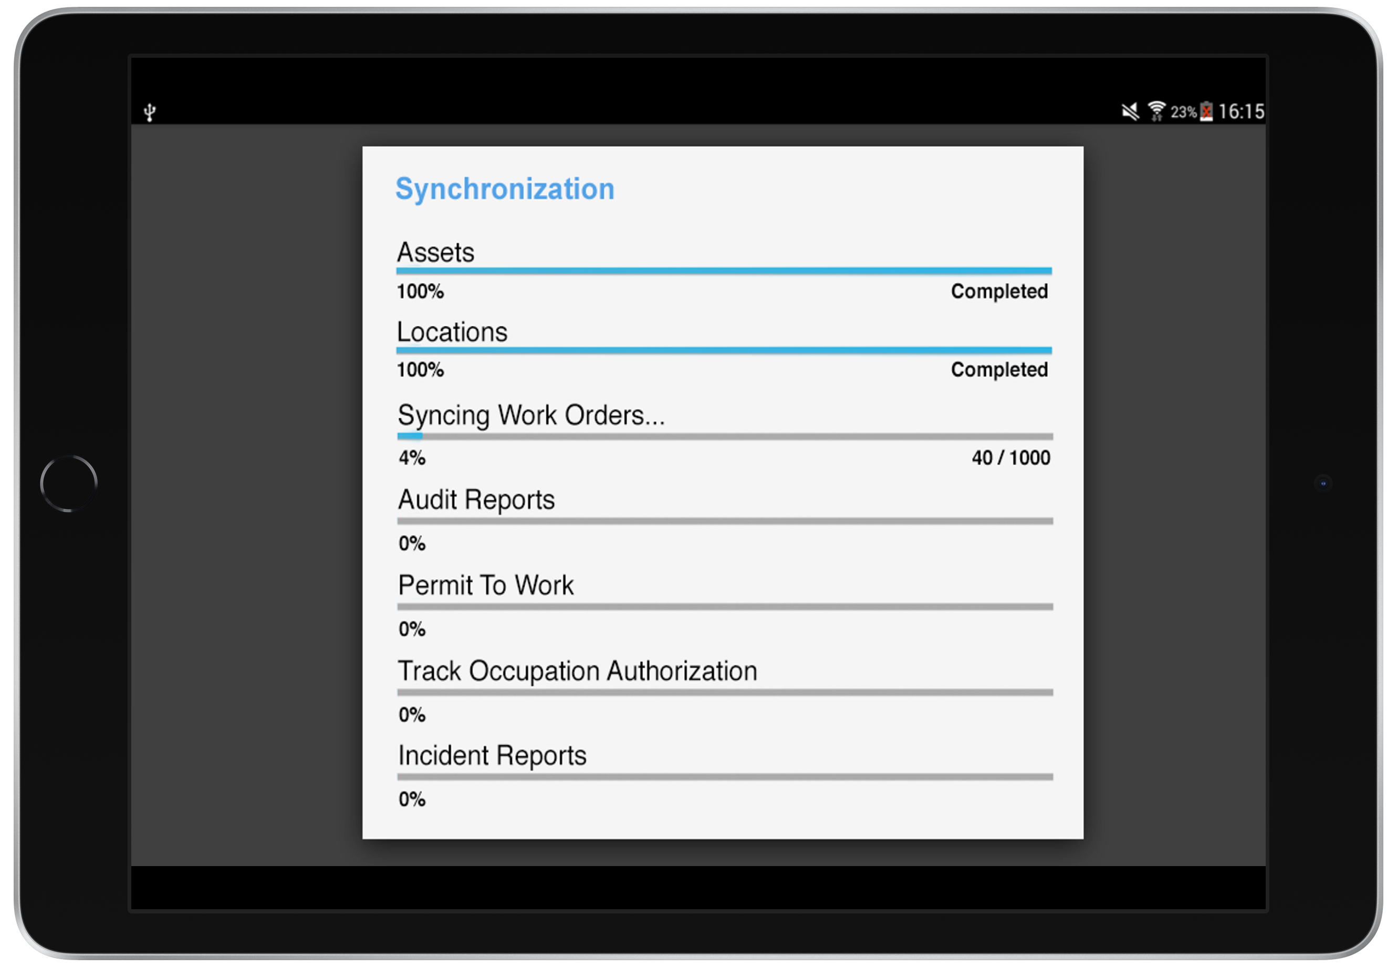Tap the Wi-Fi signal icon

[1156, 111]
